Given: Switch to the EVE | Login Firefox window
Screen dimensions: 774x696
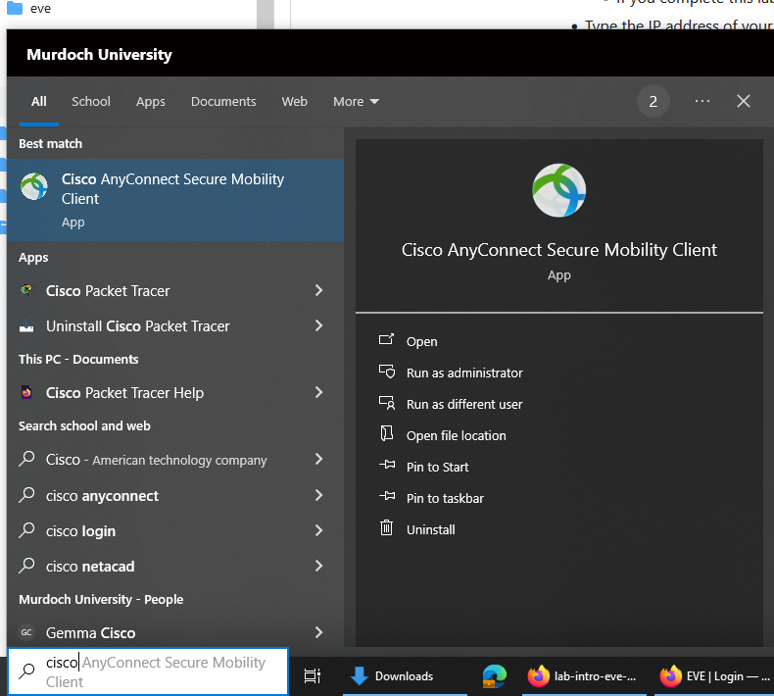Looking at the screenshot, I should 714,675.
